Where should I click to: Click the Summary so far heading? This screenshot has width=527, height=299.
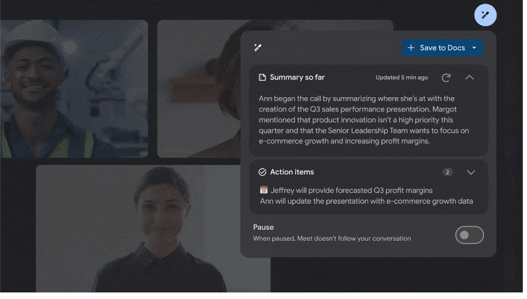[297, 77]
